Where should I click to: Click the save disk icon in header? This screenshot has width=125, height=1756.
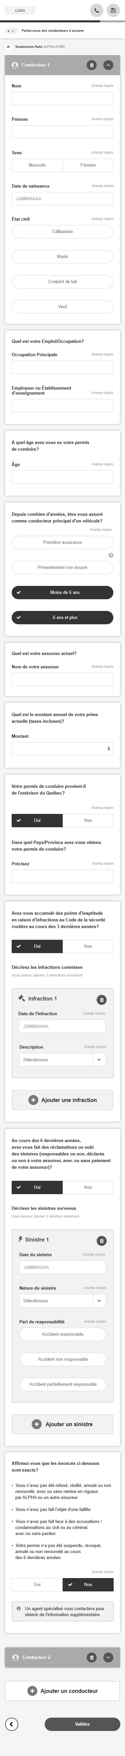tap(113, 10)
